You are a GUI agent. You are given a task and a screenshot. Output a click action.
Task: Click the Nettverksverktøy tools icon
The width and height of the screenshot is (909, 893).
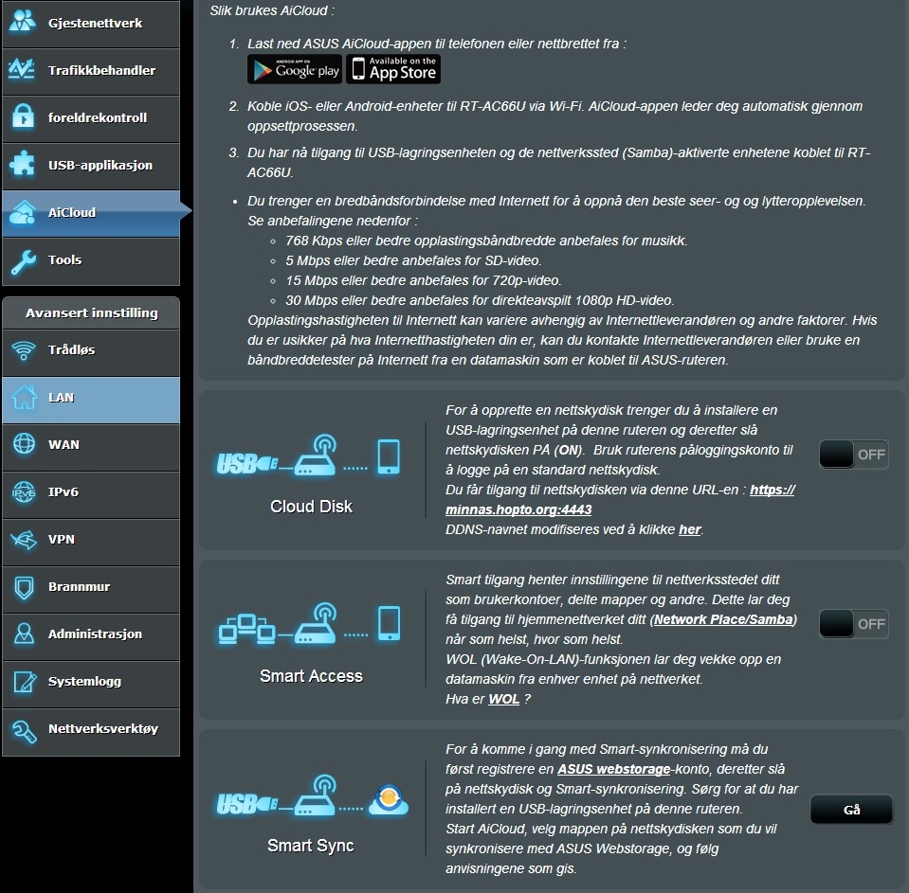point(25,730)
